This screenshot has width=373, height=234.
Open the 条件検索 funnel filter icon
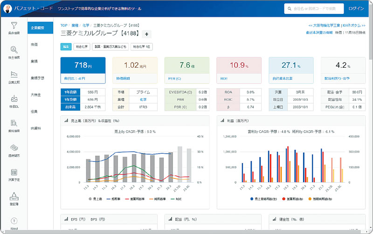pos(14,25)
